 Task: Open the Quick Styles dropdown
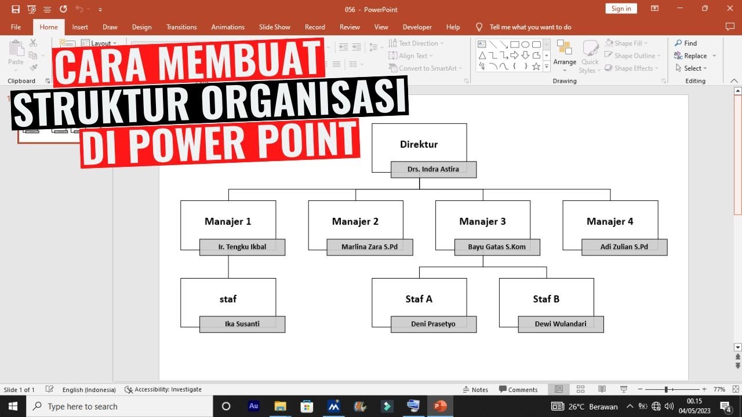click(x=590, y=57)
